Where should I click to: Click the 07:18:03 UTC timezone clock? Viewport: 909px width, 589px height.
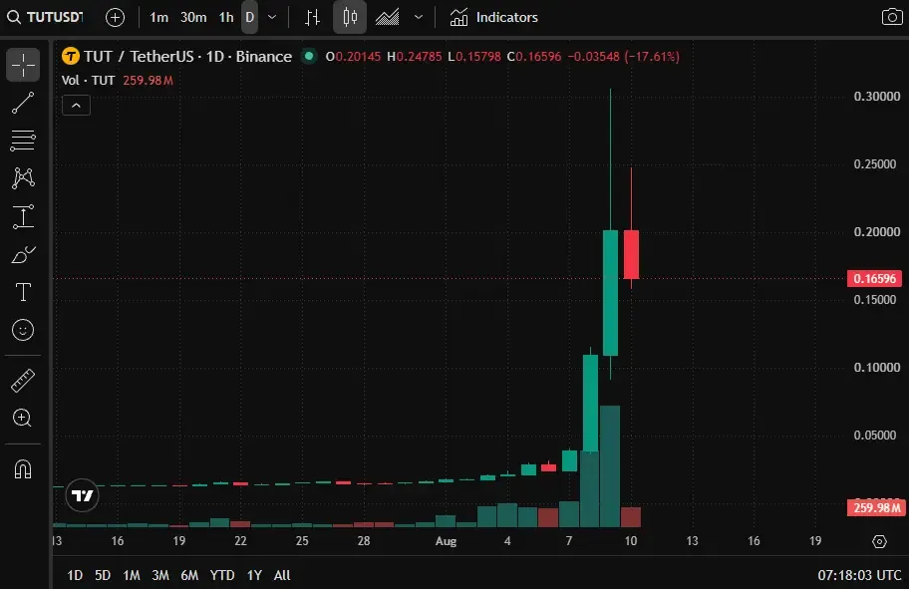pos(859,575)
